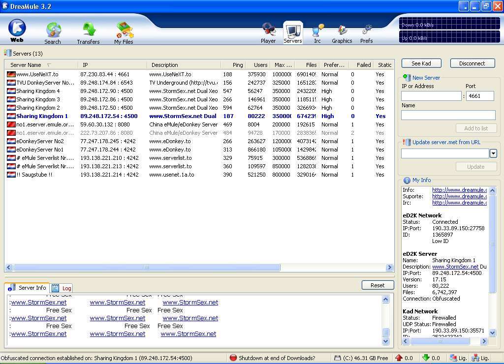The height and width of the screenshot is (364, 504).
Task: Click the Down 0.0 kB/s speed graph
Action: 449,24
